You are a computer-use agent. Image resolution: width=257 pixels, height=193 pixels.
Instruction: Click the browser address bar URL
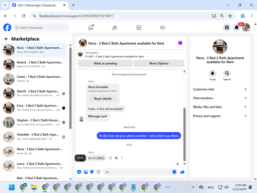77,16
